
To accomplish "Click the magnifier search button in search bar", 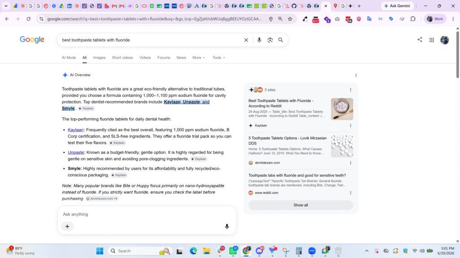I will pyautogui.click(x=280, y=40).
